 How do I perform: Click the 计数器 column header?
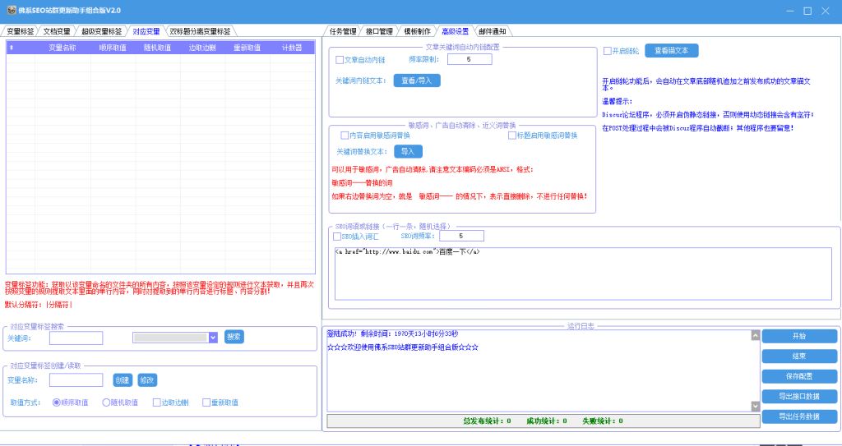(292, 48)
